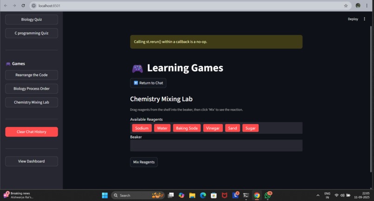Select the Sand reagent
The width and height of the screenshot is (374, 201).
tap(232, 128)
